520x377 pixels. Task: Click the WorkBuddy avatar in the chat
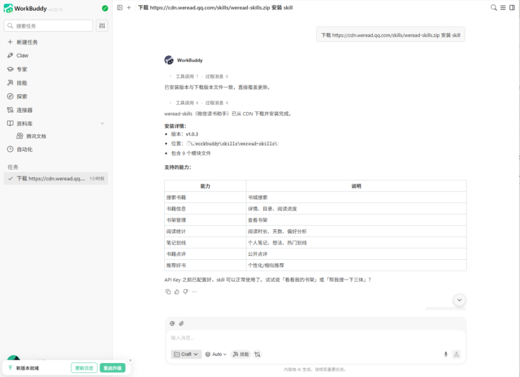click(169, 60)
